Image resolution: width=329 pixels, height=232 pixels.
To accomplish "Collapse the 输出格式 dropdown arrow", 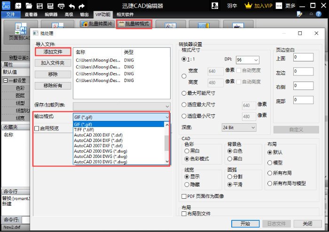I will 167,117.
